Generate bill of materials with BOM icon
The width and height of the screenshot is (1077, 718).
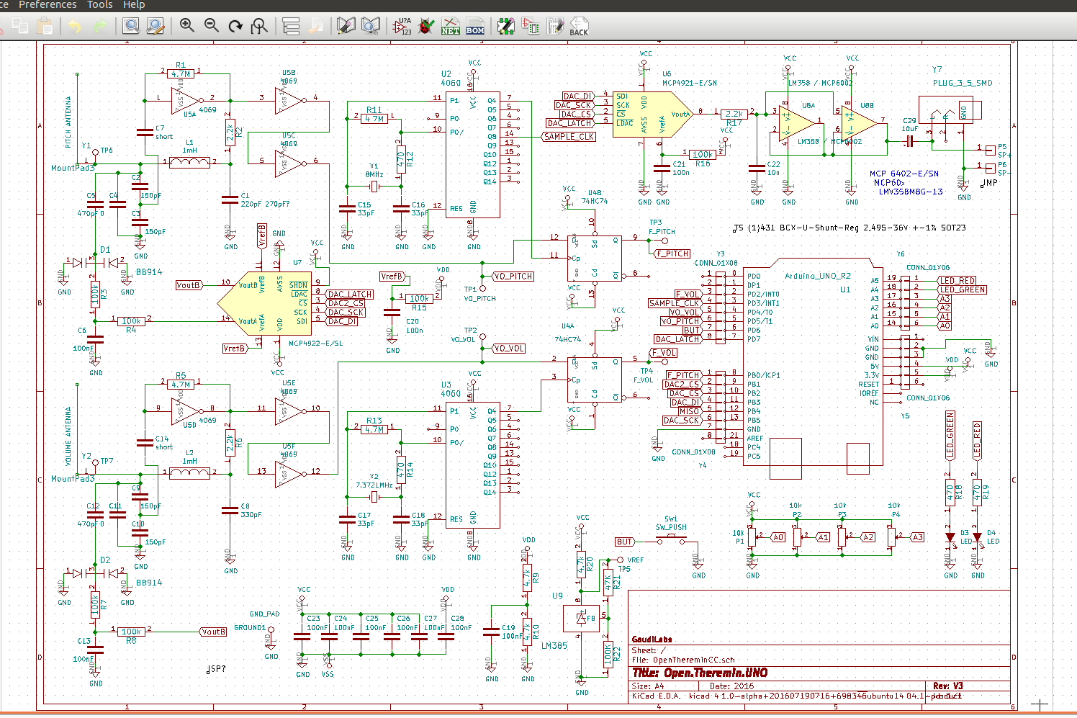[475, 27]
